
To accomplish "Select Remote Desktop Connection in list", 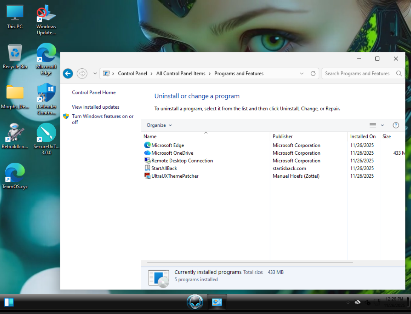I will tap(182, 161).
